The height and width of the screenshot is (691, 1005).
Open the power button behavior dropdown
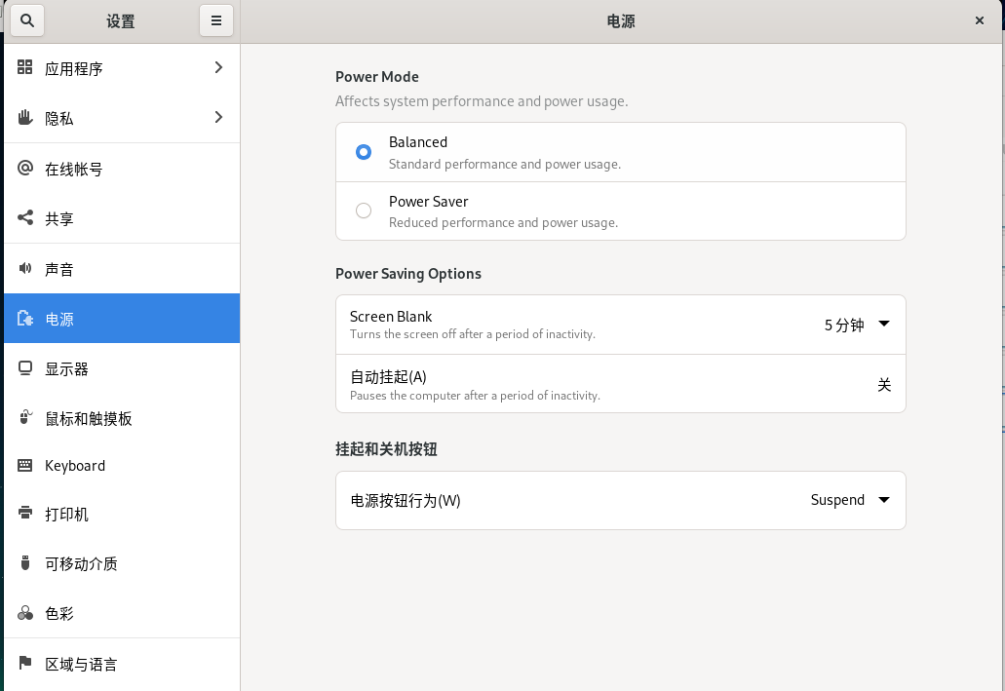(x=850, y=500)
